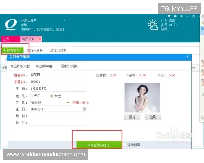Image resolution: width=204 pixels, height=163 pixels.
Task: Click the 姓名 name input field
Action: click(x=58, y=75)
